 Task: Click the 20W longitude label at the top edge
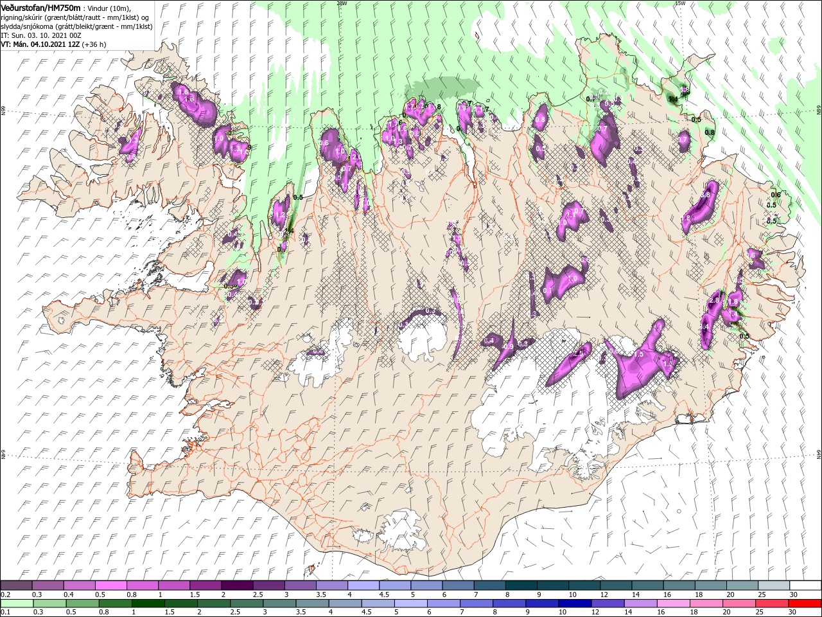pyautogui.click(x=342, y=3)
